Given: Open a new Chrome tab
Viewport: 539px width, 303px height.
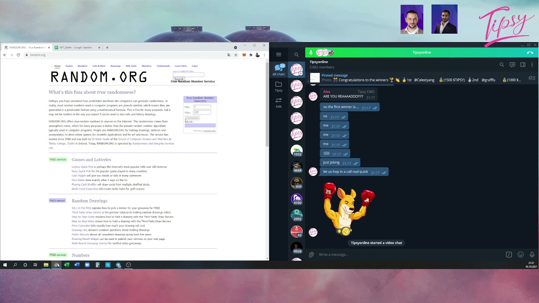Looking at the screenshot, I should pyautogui.click(x=107, y=48).
